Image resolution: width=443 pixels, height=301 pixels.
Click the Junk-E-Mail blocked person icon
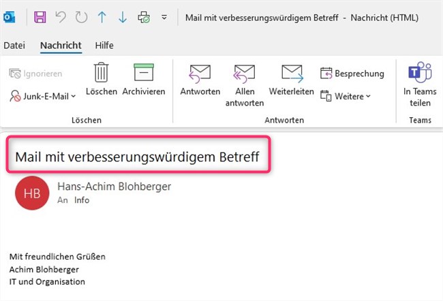coord(15,96)
